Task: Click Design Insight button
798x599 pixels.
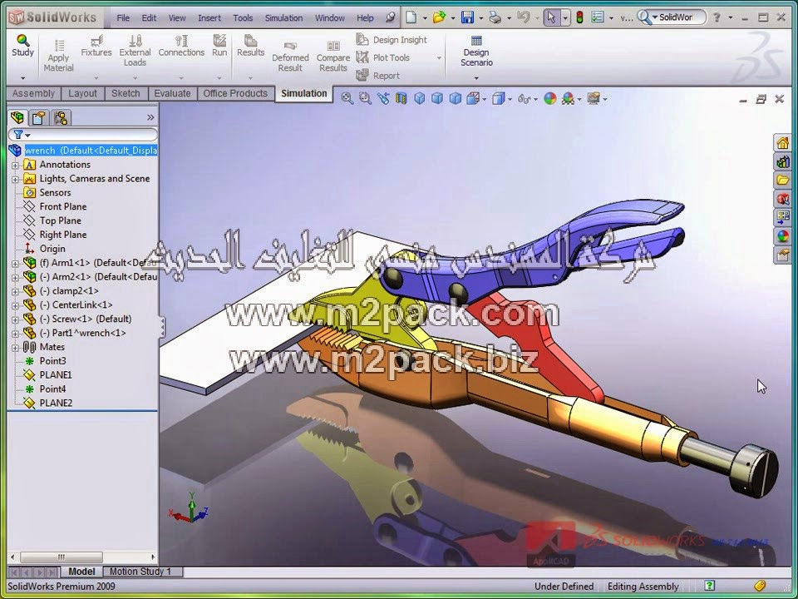Action: coord(392,40)
